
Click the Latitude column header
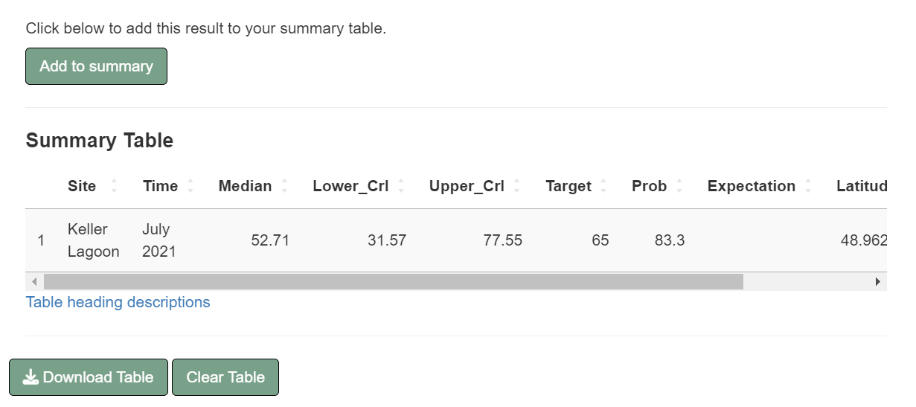861,186
